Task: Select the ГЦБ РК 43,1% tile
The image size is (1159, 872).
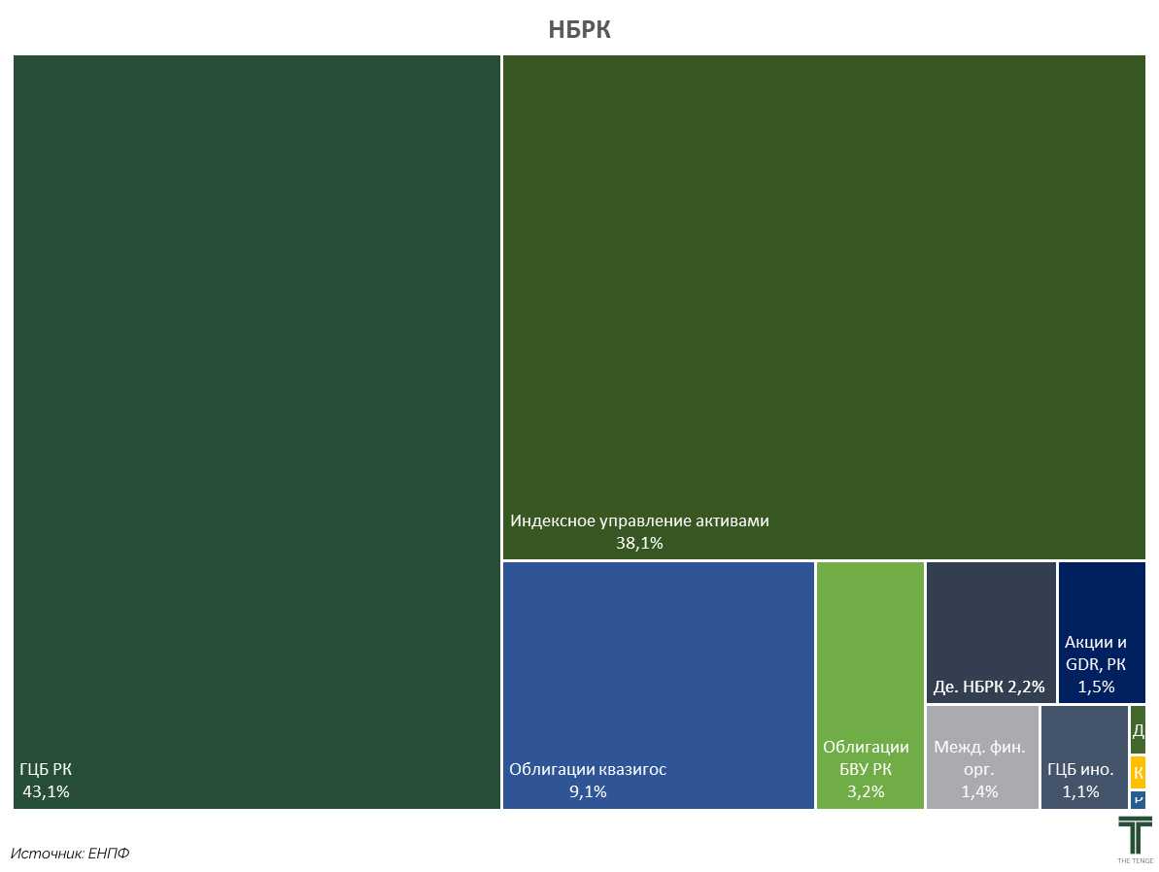Action: (256, 431)
